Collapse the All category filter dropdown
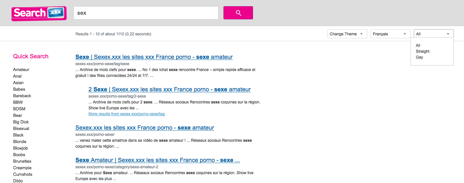Viewport: 464px width, 183px height. pyautogui.click(x=434, y=34)
